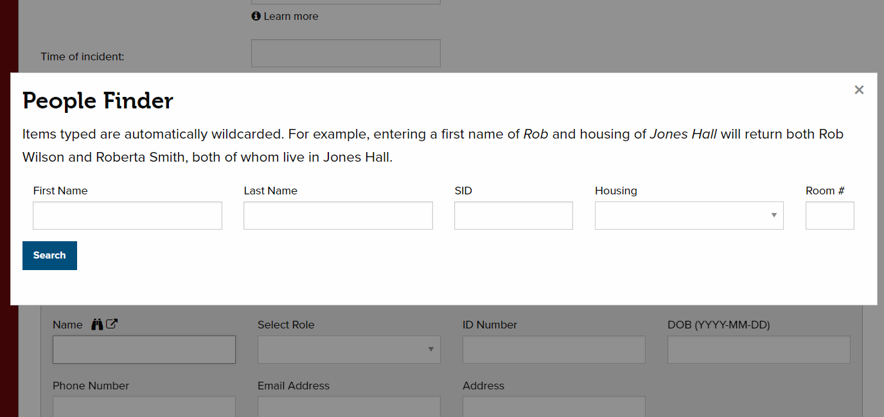This screenshot has width=884, height=417.
Task: Select the Address input field
Action: 554,407
